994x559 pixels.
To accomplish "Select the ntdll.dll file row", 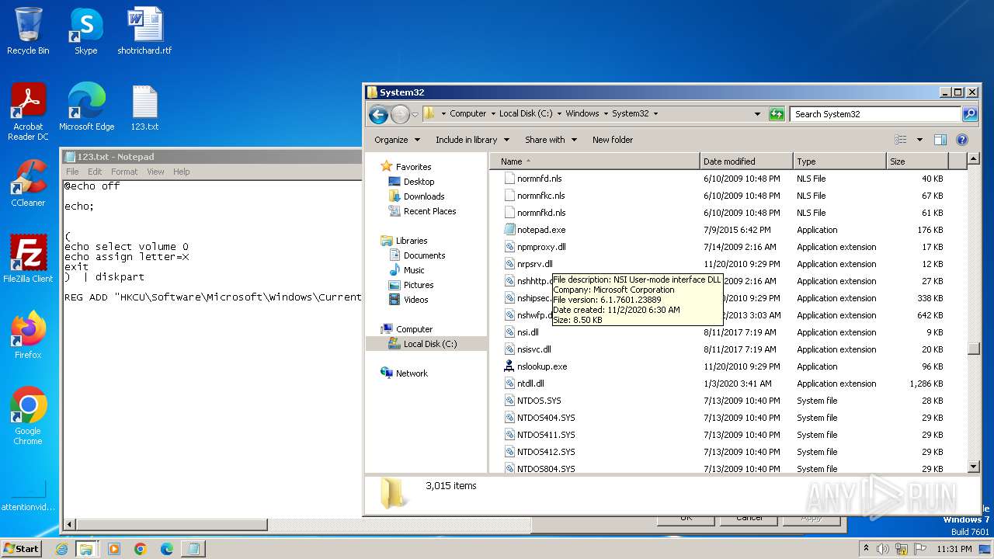I will 727,384.
